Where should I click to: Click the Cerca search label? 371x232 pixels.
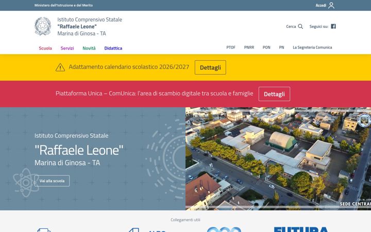[x=291, y=26]
